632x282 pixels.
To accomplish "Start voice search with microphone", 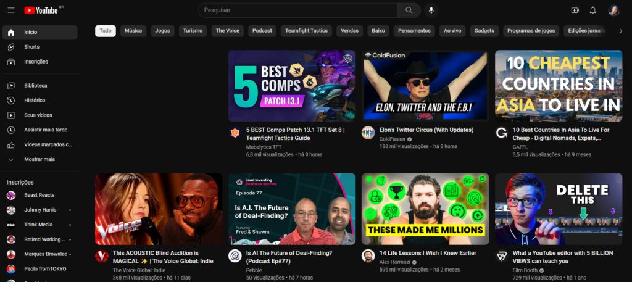I will [x=431, y=10].
